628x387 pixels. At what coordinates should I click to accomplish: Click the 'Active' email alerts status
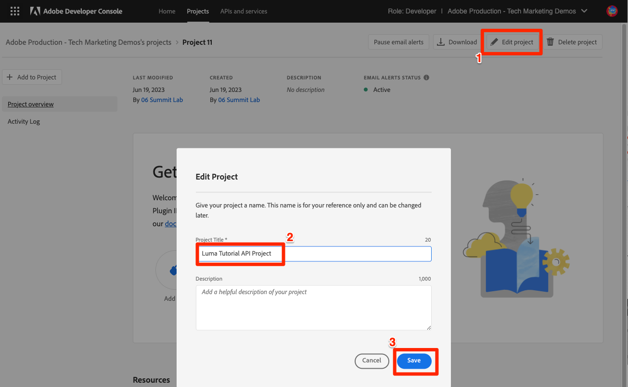(382, 90)
